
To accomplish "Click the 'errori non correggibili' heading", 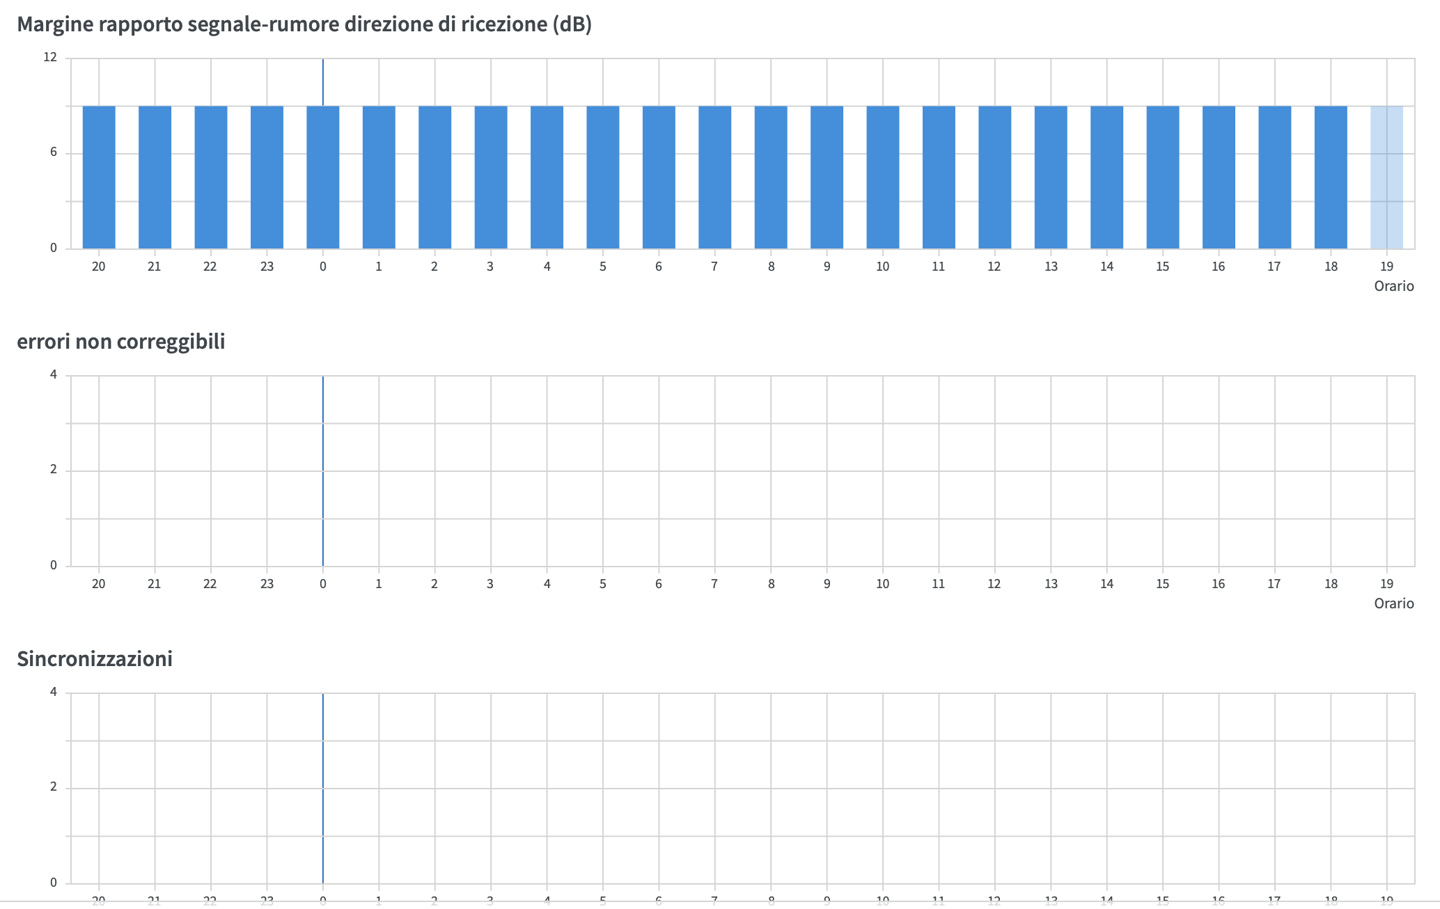I will coord(121,342).
